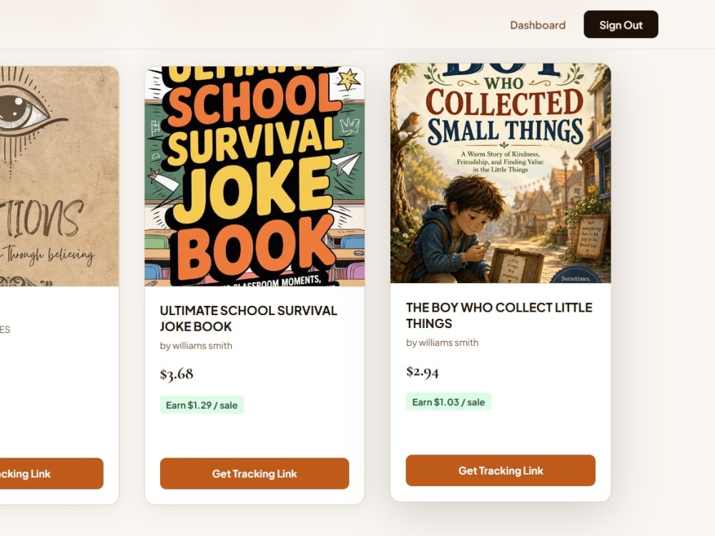The image size is (715, 536).
Task: Click author williams smith under the Boy book
Action: [443, 342]
